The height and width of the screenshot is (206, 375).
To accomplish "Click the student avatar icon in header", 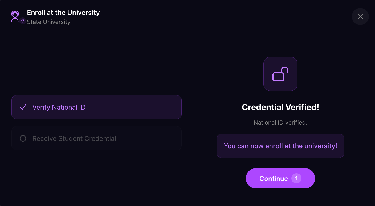I will pos(15,17).
